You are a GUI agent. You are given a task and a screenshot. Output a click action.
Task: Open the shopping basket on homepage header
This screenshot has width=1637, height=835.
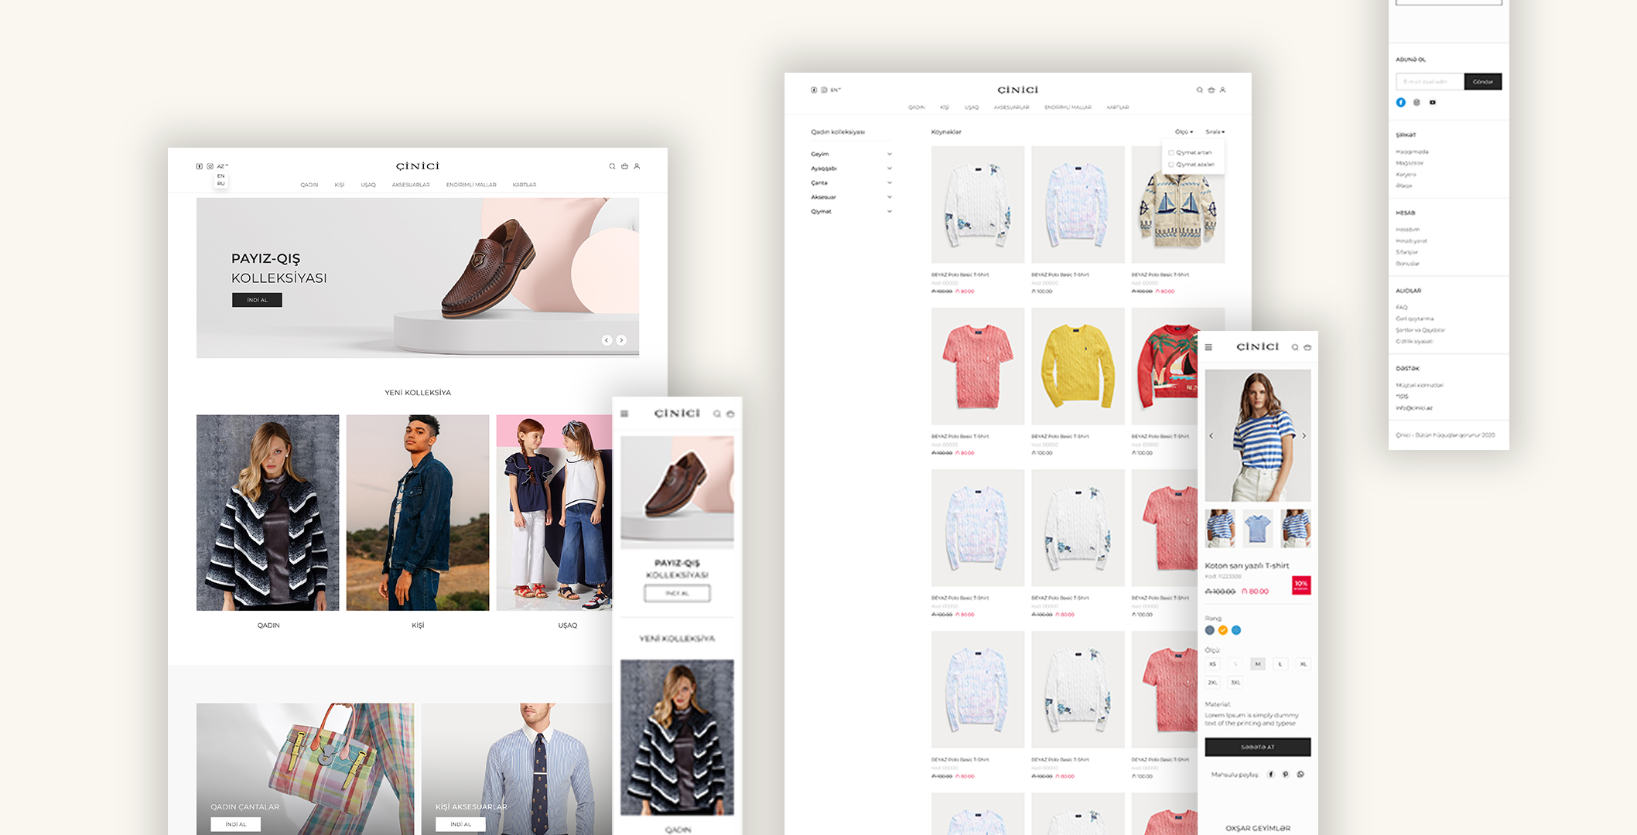tap(624, 166)
